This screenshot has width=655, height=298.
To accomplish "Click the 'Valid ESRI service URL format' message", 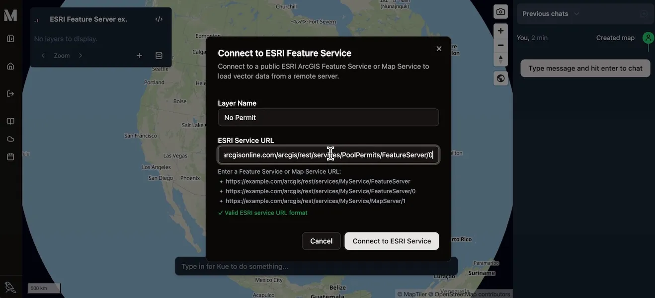I will (262, 213).
